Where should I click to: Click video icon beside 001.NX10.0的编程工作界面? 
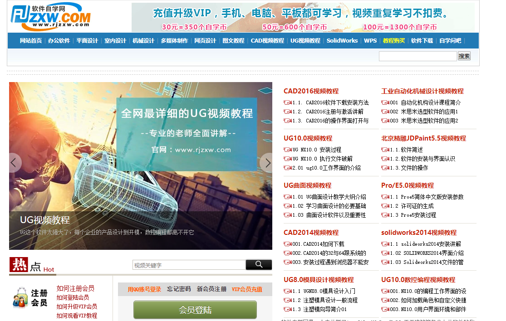coord(385,291)
